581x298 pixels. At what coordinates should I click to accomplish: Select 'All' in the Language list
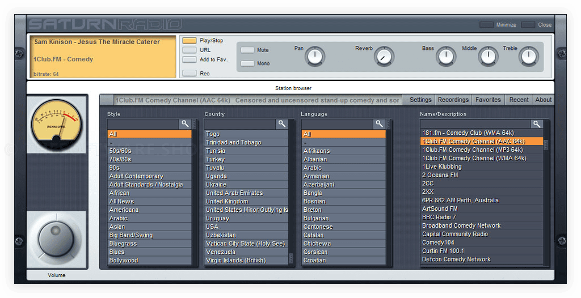pos(344,134)
